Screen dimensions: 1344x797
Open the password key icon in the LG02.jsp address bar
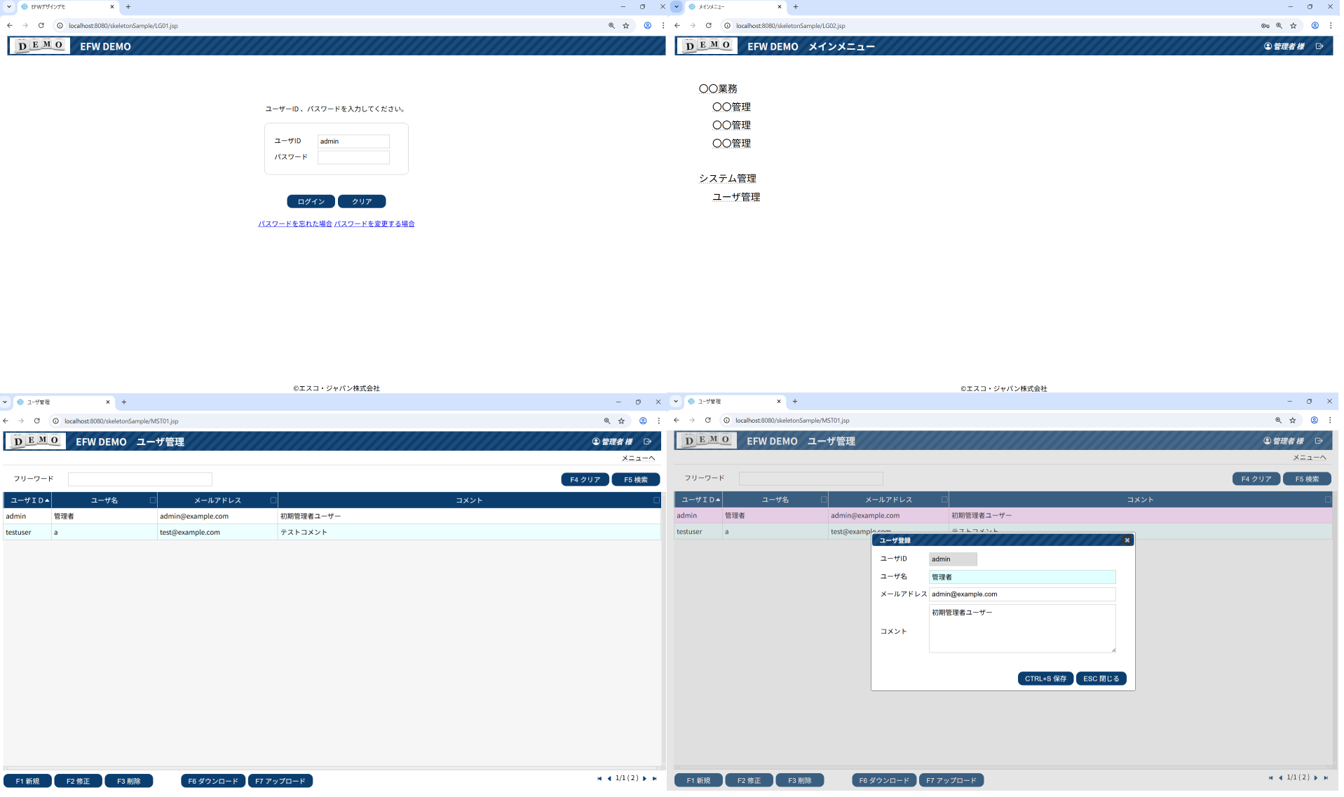(1265, 25)
